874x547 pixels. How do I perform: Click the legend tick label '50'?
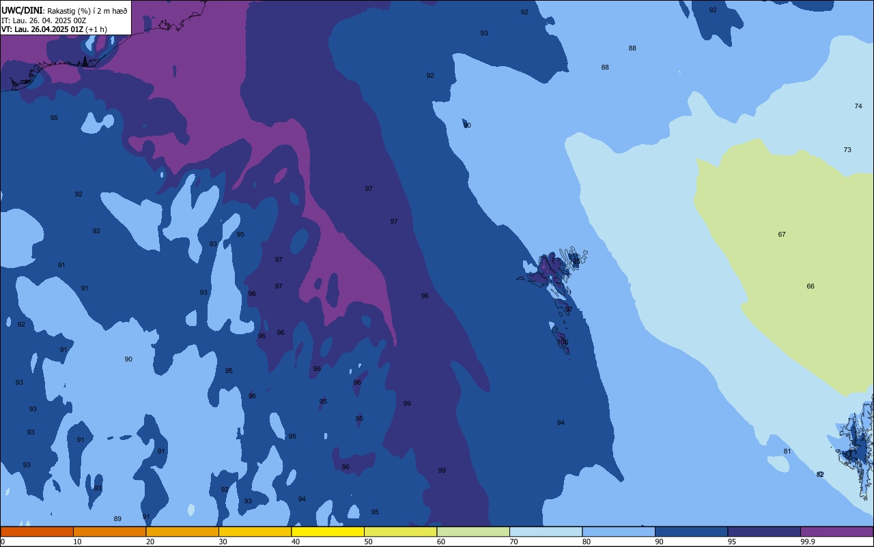(368, 542)
